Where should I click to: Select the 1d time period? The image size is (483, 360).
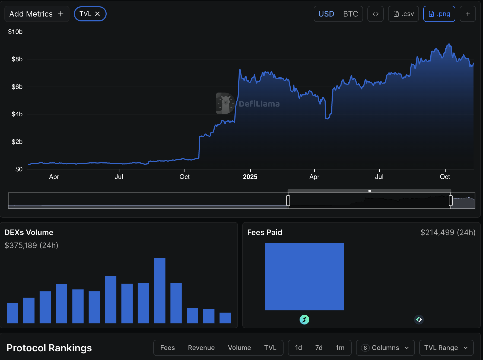pos(298,348)
